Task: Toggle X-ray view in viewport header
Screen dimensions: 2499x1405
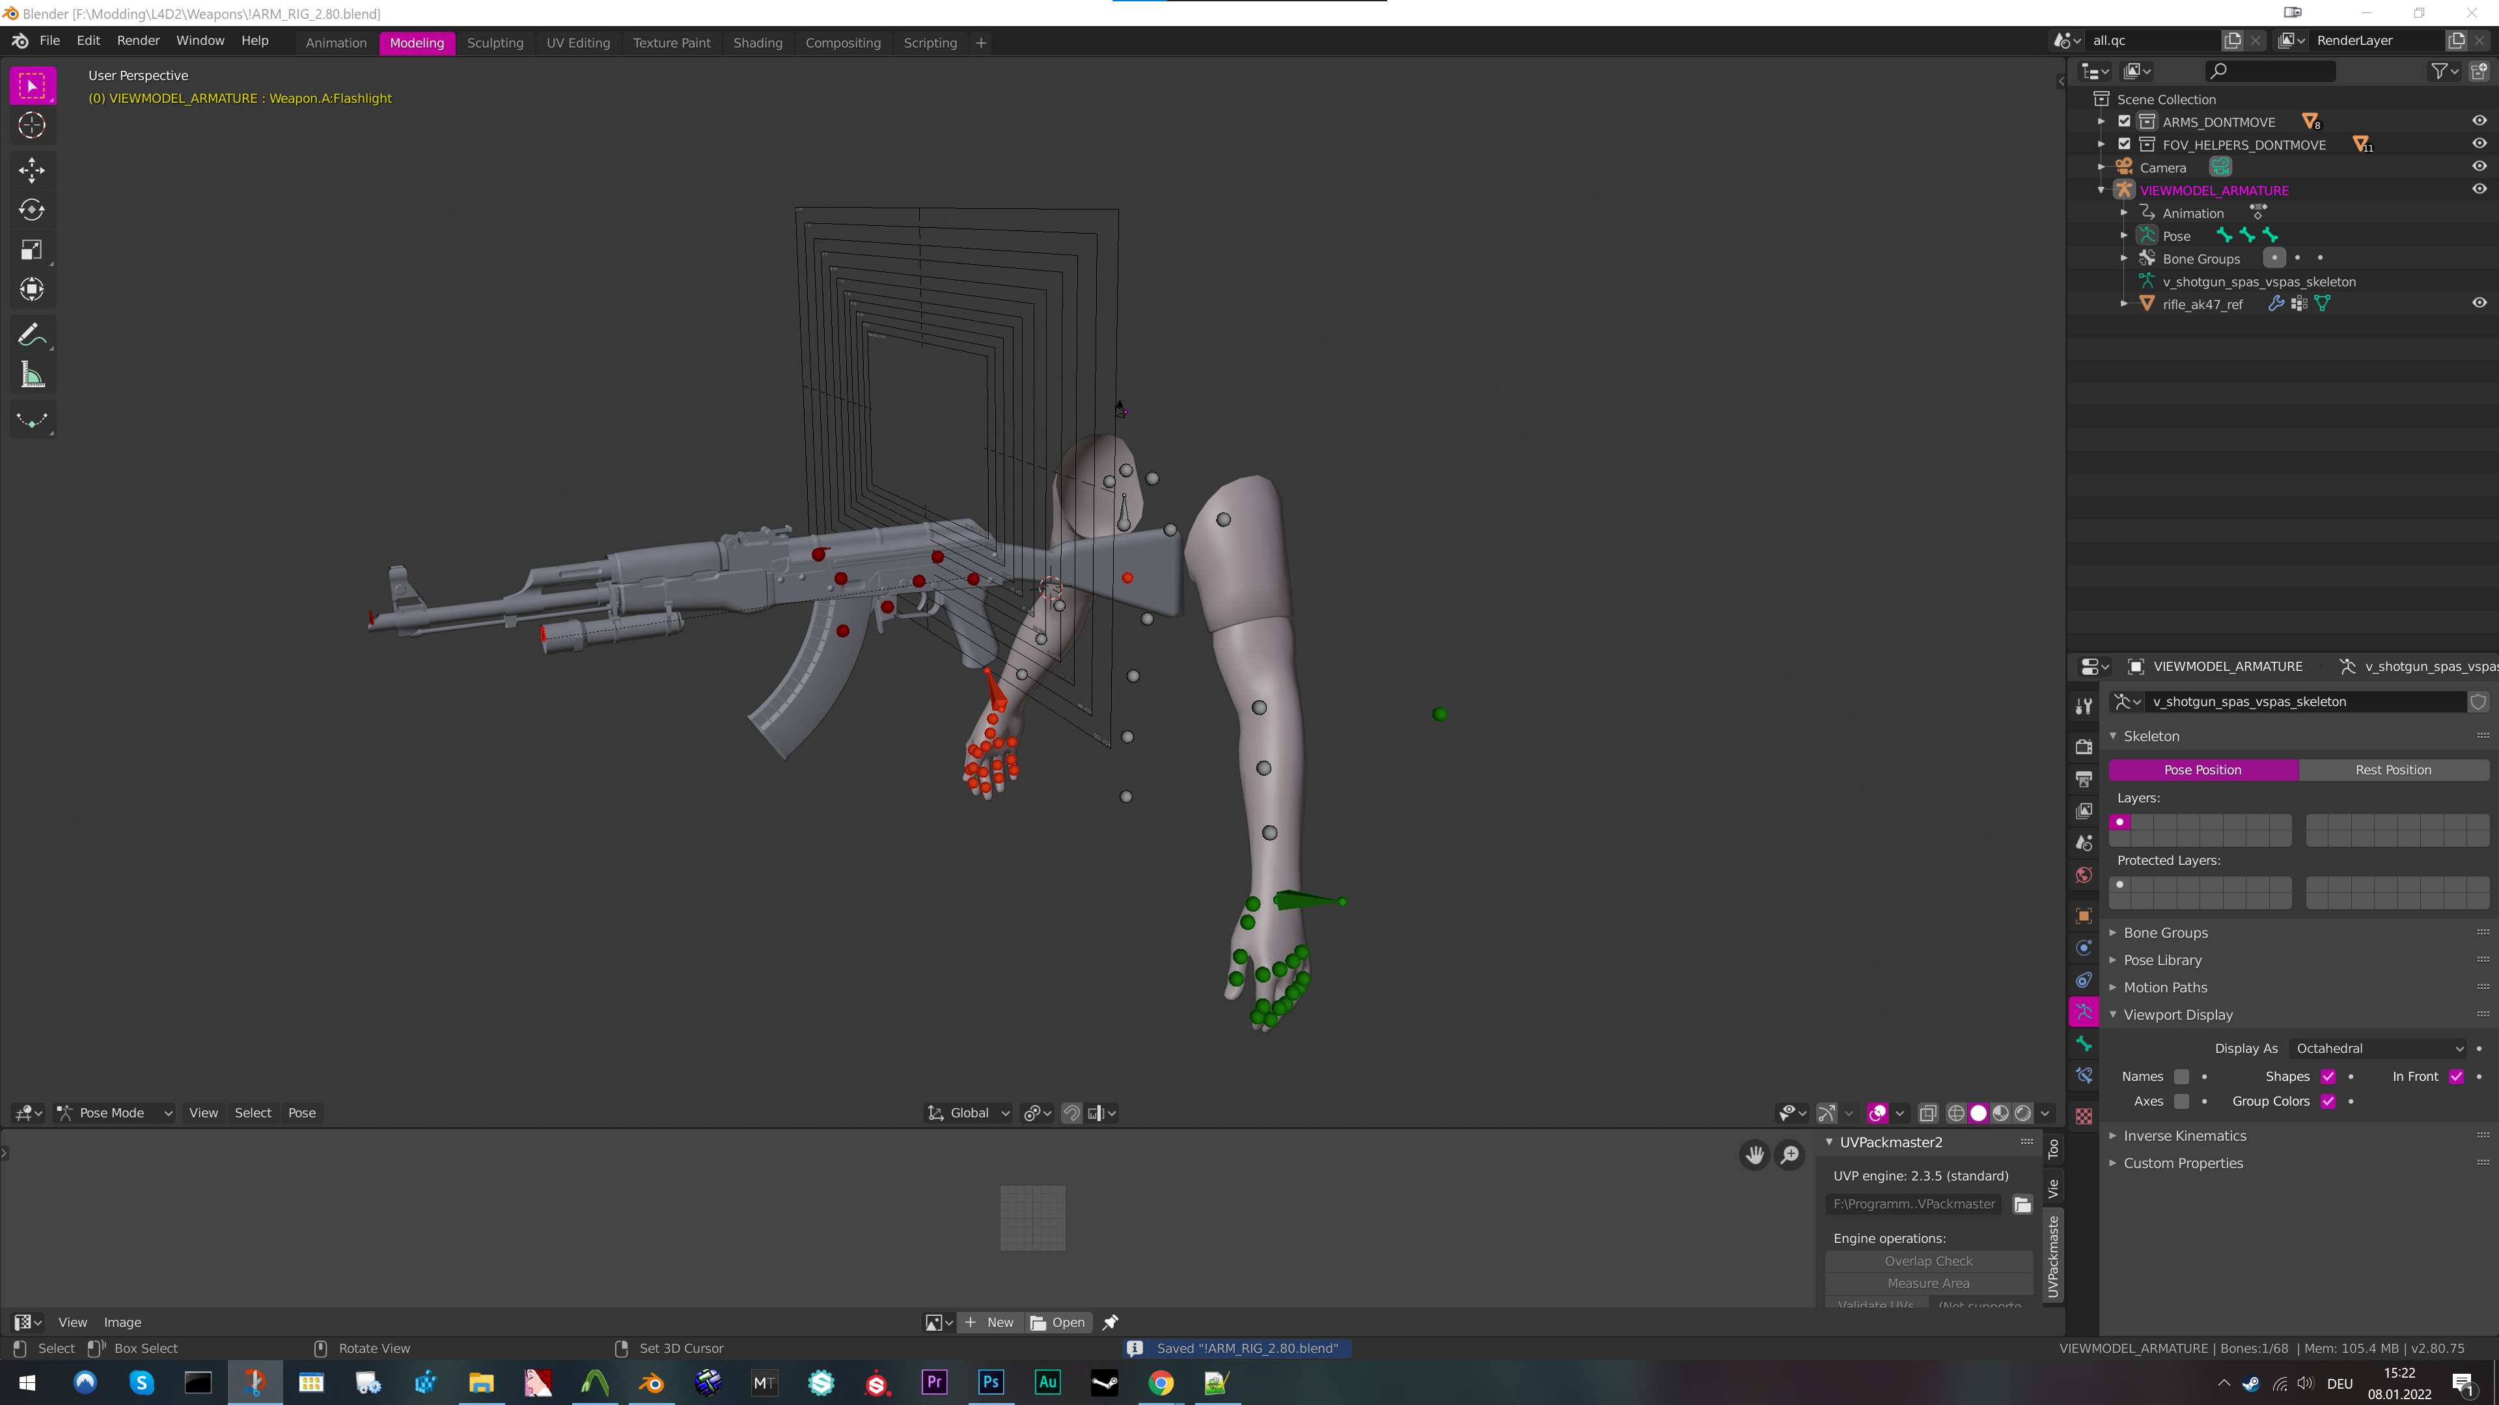Action: [x=1929, y=1113]
